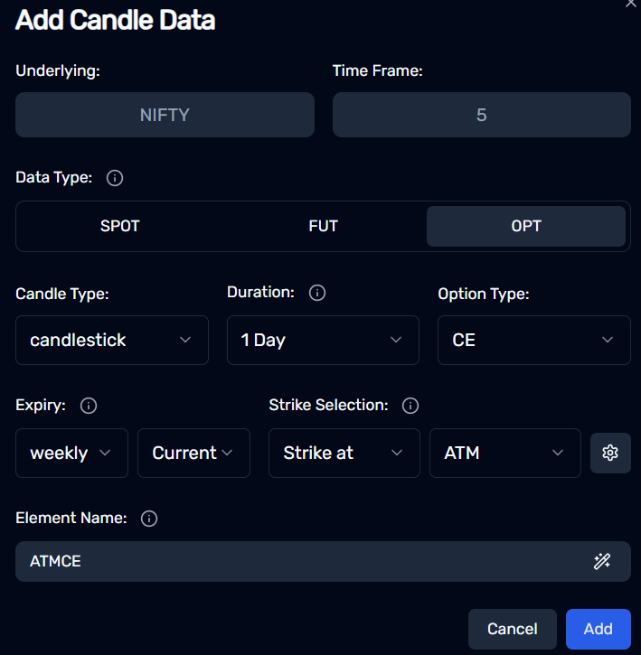Open the weekly expiry dropdown
This screenshot has height=655, width=641.
click(72, 453)
